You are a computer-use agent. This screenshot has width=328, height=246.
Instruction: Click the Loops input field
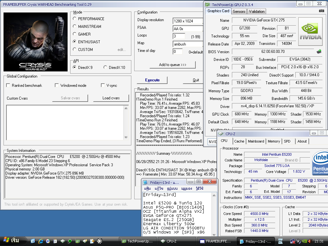tap(179, 36)
